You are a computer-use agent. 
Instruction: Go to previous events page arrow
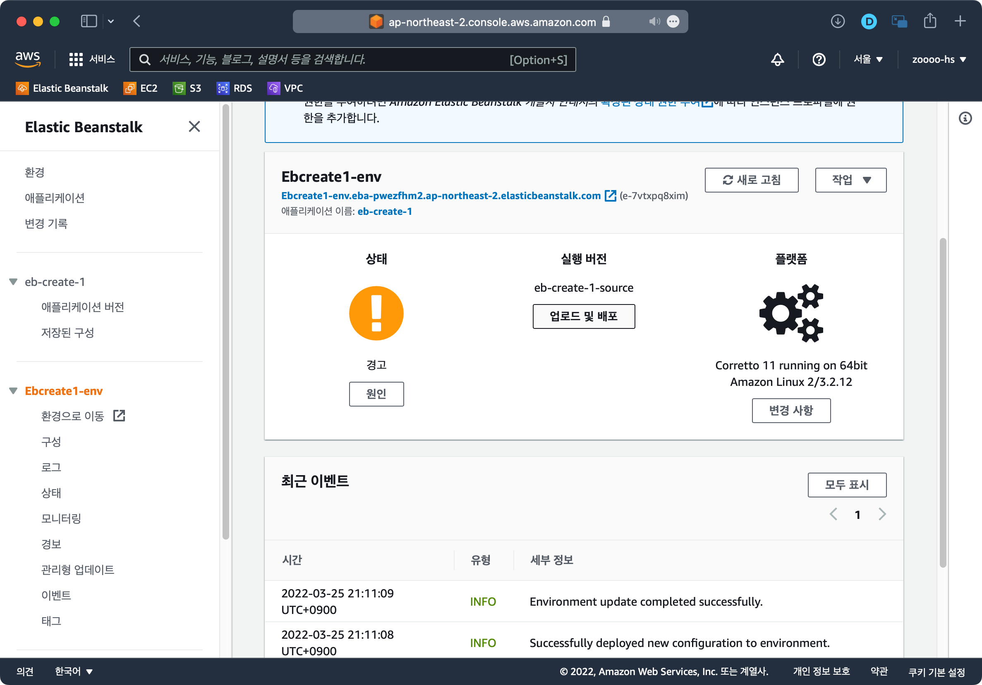(833, 514)
